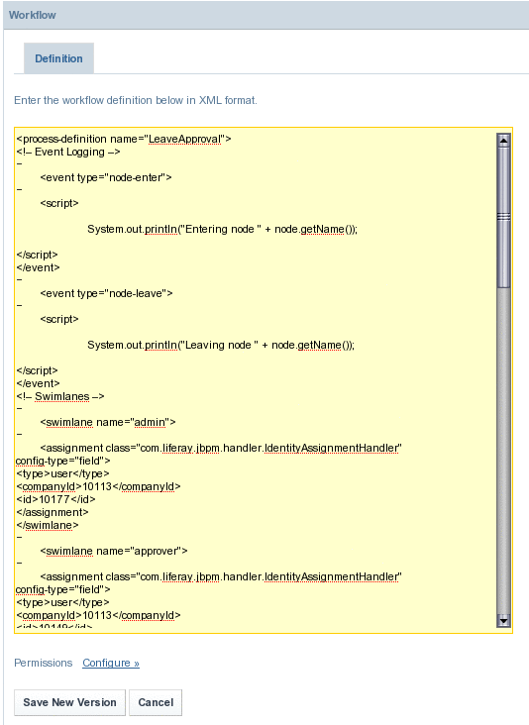Cancel the workflow definition edit
The height and width of the screenshot is (725, 529).
click(156, 702)
